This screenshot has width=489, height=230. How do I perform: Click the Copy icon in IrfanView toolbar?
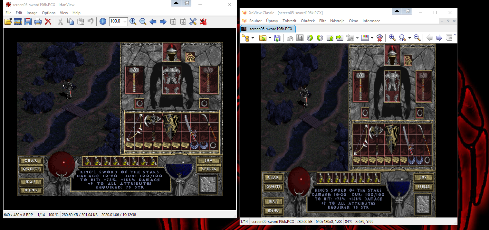click(70, 22)
